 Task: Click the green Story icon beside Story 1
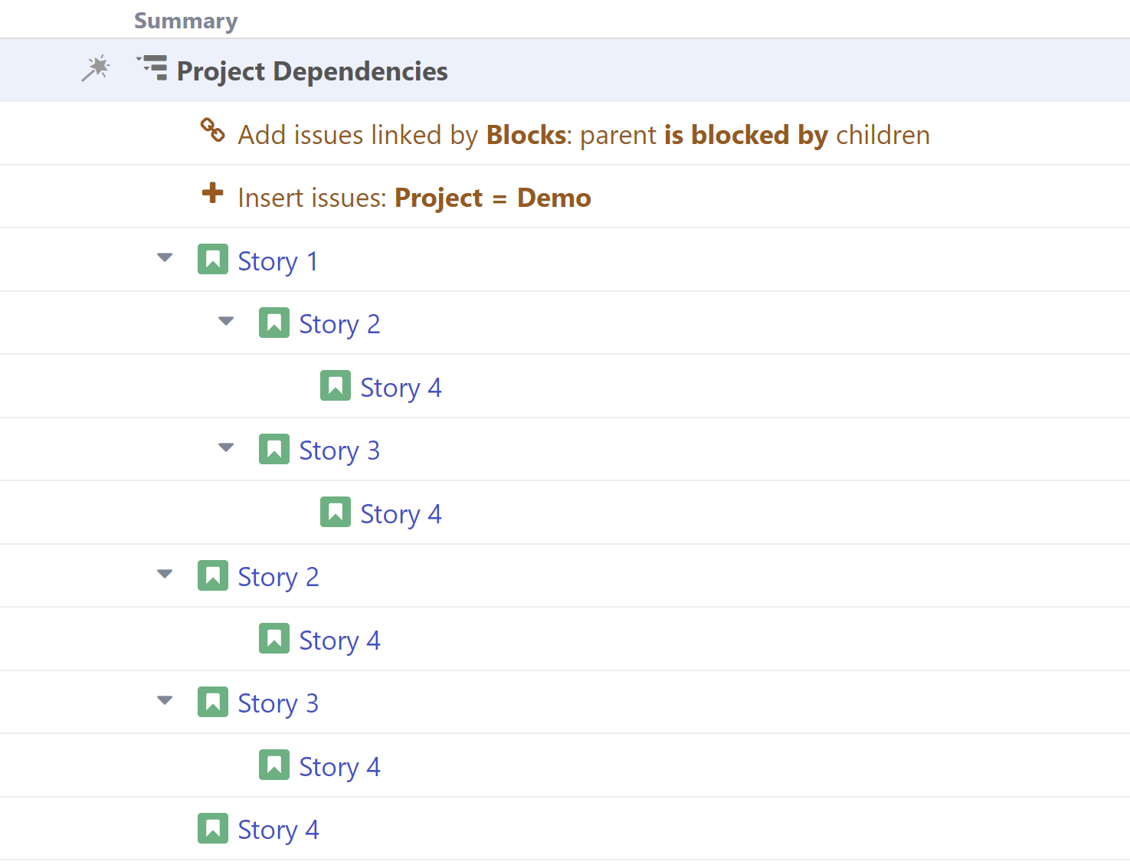[x=212, y=259]
